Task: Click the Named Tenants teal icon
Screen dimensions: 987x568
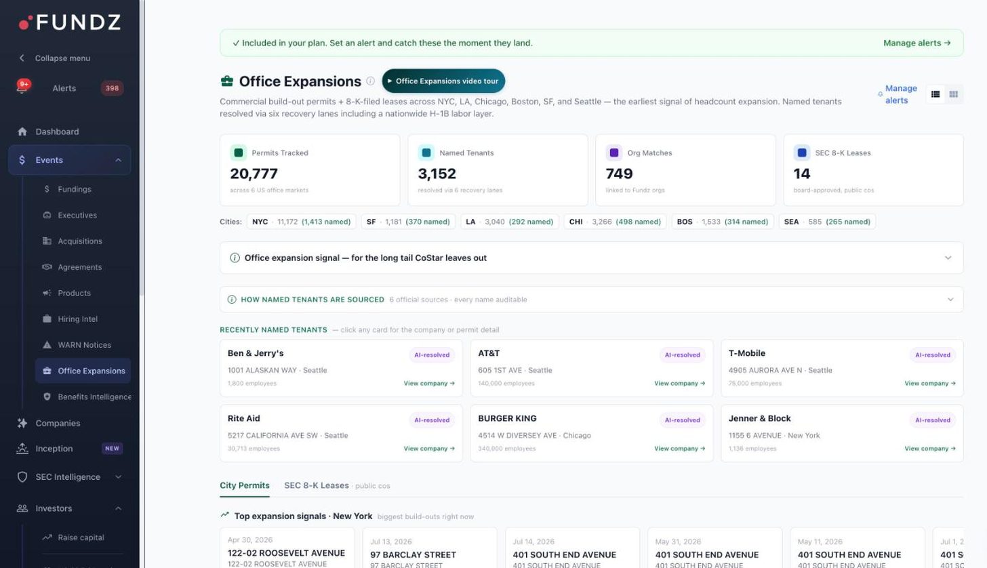Action: point(426,153)
